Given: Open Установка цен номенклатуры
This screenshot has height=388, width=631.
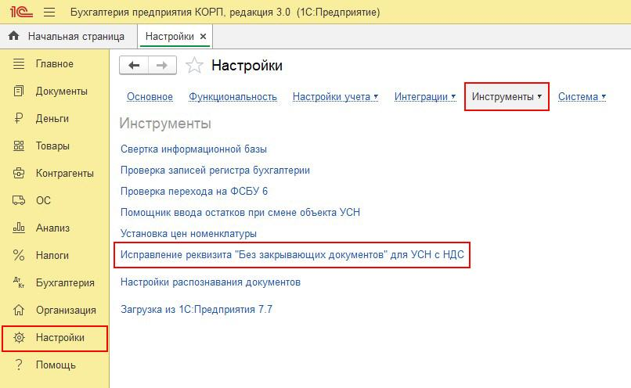Looking at the screenshot, I should coord(189,233).
